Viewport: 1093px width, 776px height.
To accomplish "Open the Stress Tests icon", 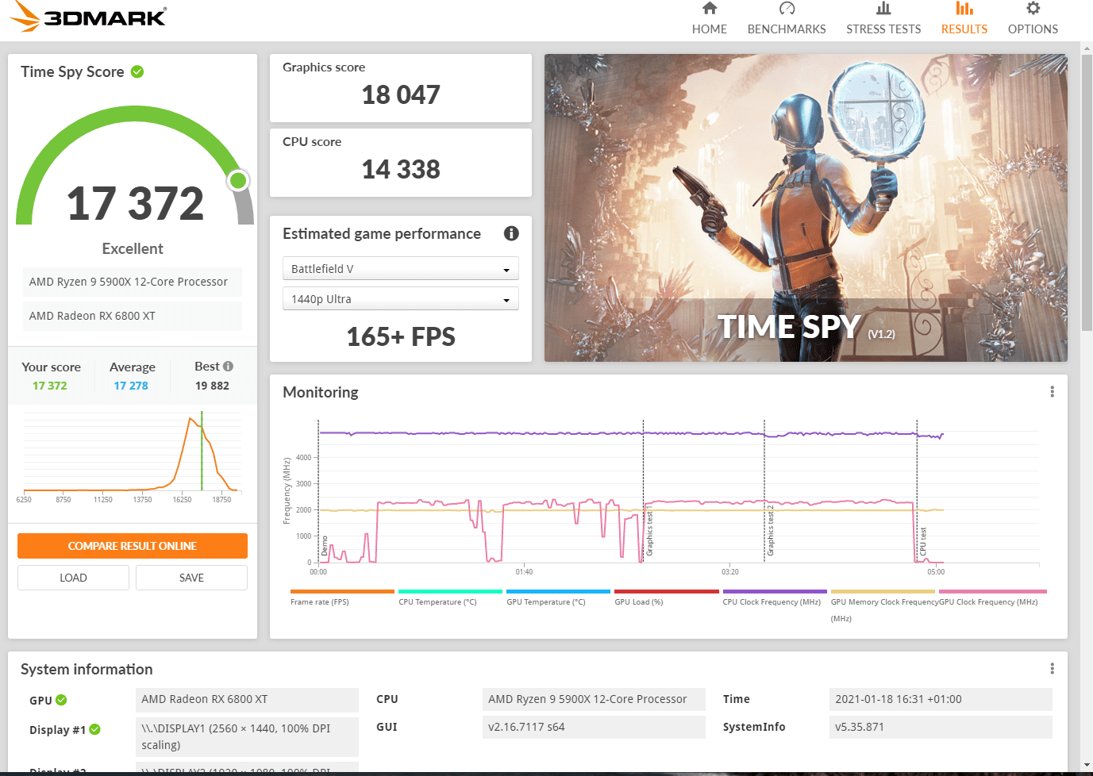I will [883, 8].
